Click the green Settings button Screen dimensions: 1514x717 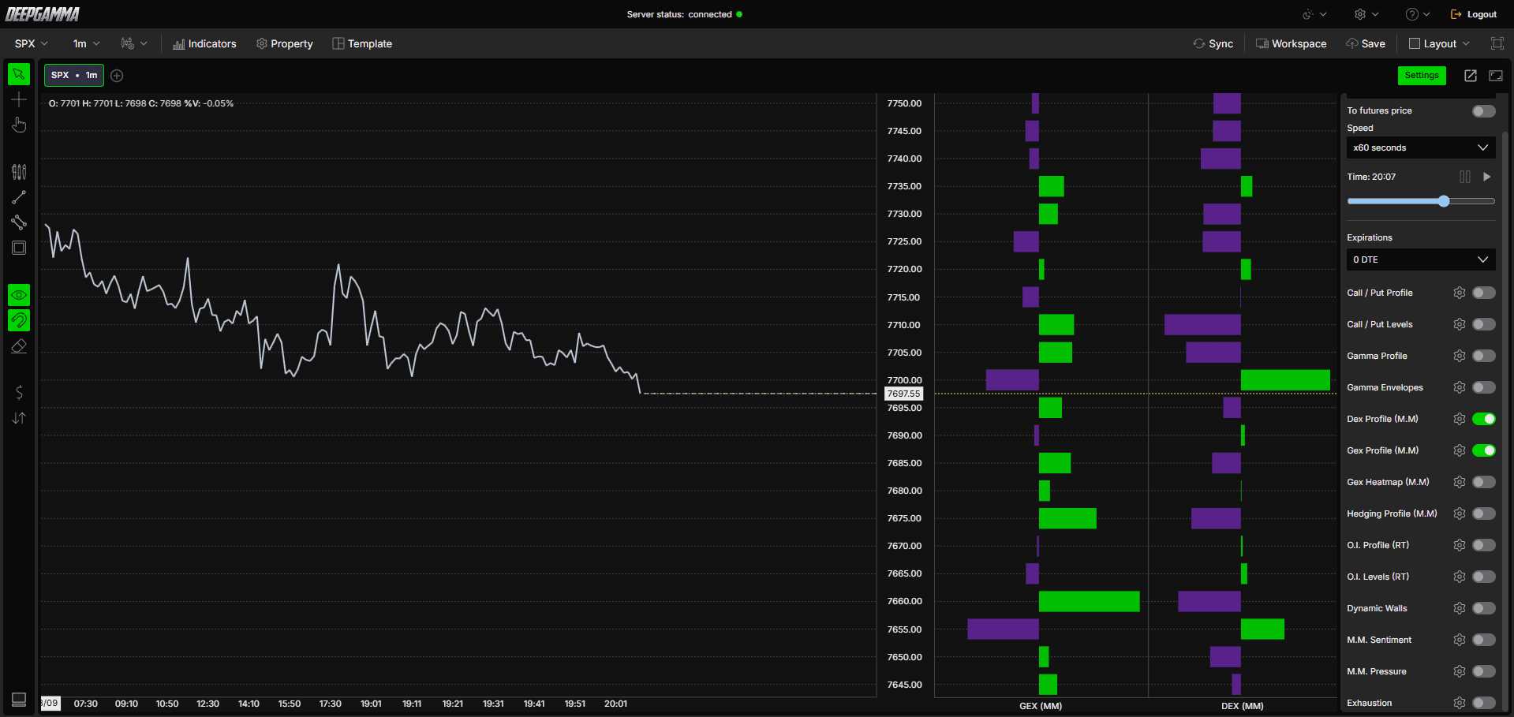[x=1422, y=76]
